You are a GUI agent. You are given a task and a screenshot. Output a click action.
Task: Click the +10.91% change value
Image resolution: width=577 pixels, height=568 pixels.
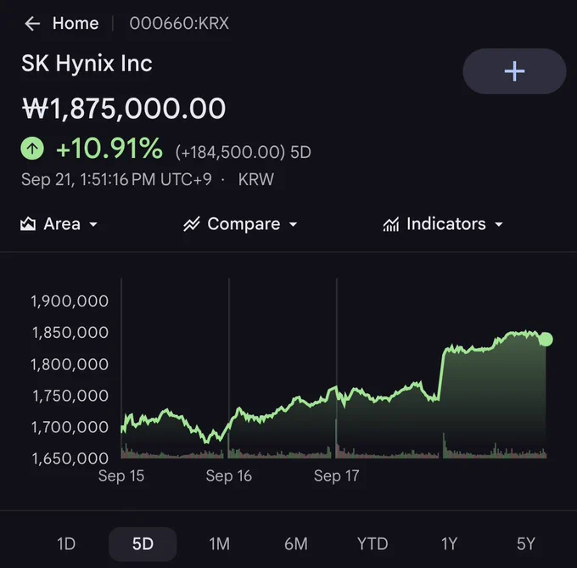pyautogui.click(x=109, y=149)
